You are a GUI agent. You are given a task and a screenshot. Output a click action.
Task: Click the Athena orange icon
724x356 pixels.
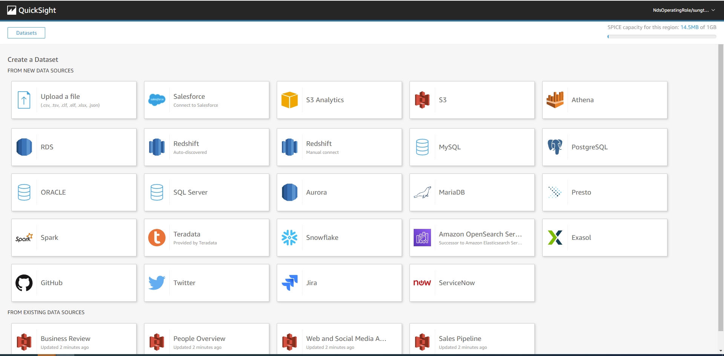point(555,100)
